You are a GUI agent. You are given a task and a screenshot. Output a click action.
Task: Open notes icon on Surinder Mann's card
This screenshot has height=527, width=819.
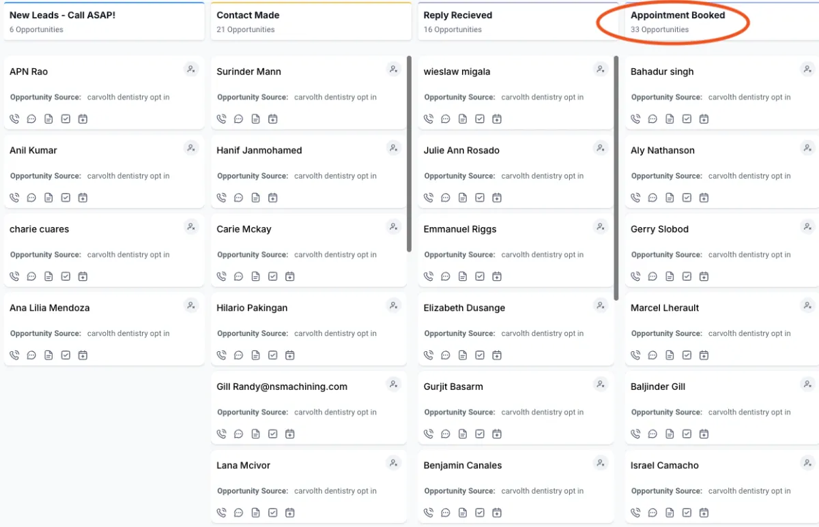(255, 119)
